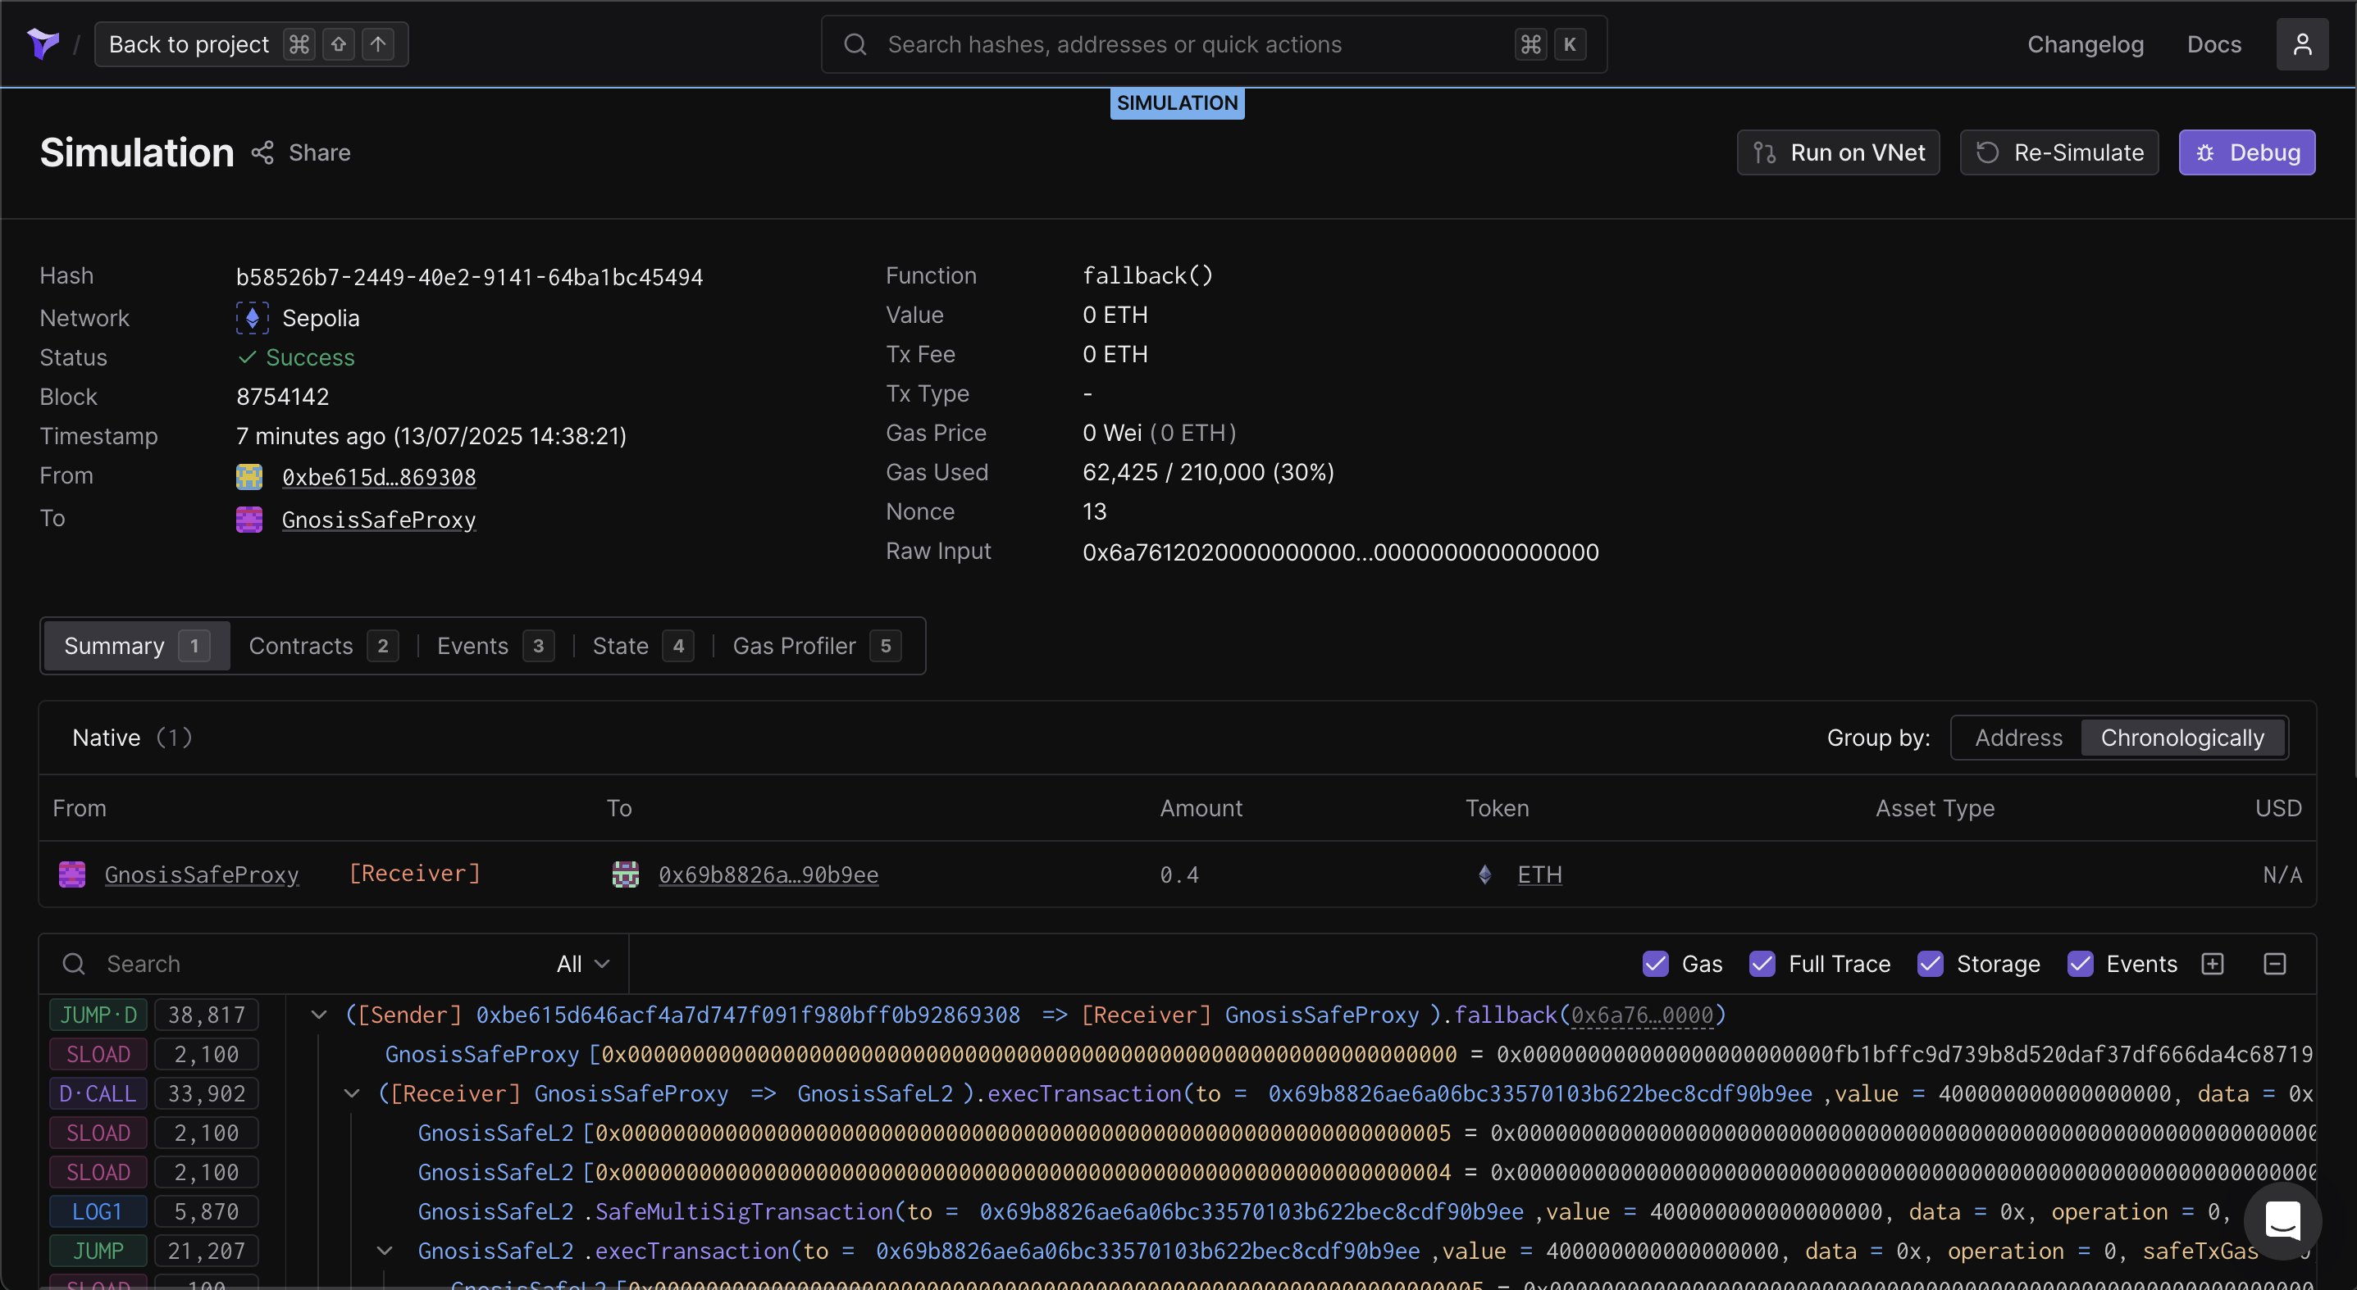
Task: Toggle the Gas checkbox
Action: (x=1654, y=964)
